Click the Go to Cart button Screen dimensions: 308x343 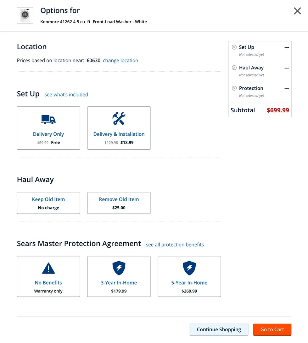click(x=272, y=330)
